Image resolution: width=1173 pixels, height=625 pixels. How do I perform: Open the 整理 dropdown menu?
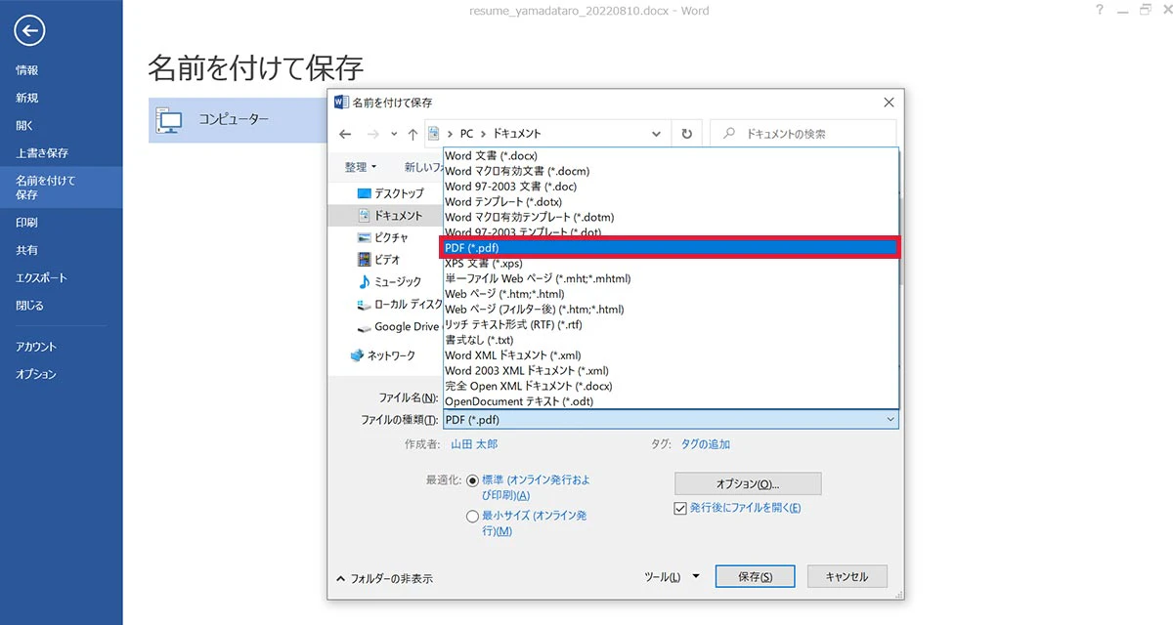point(360,167)
